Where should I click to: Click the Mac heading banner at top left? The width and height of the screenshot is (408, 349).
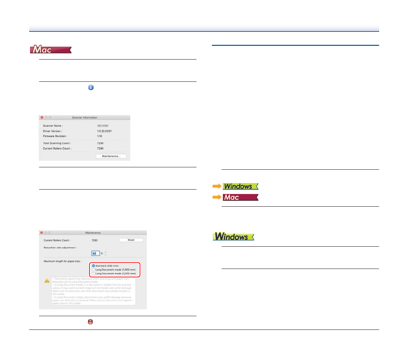51,50
